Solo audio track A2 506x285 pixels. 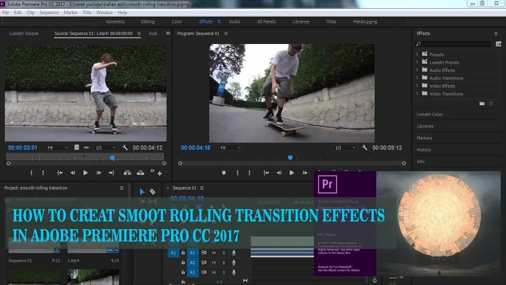(224, 262)
